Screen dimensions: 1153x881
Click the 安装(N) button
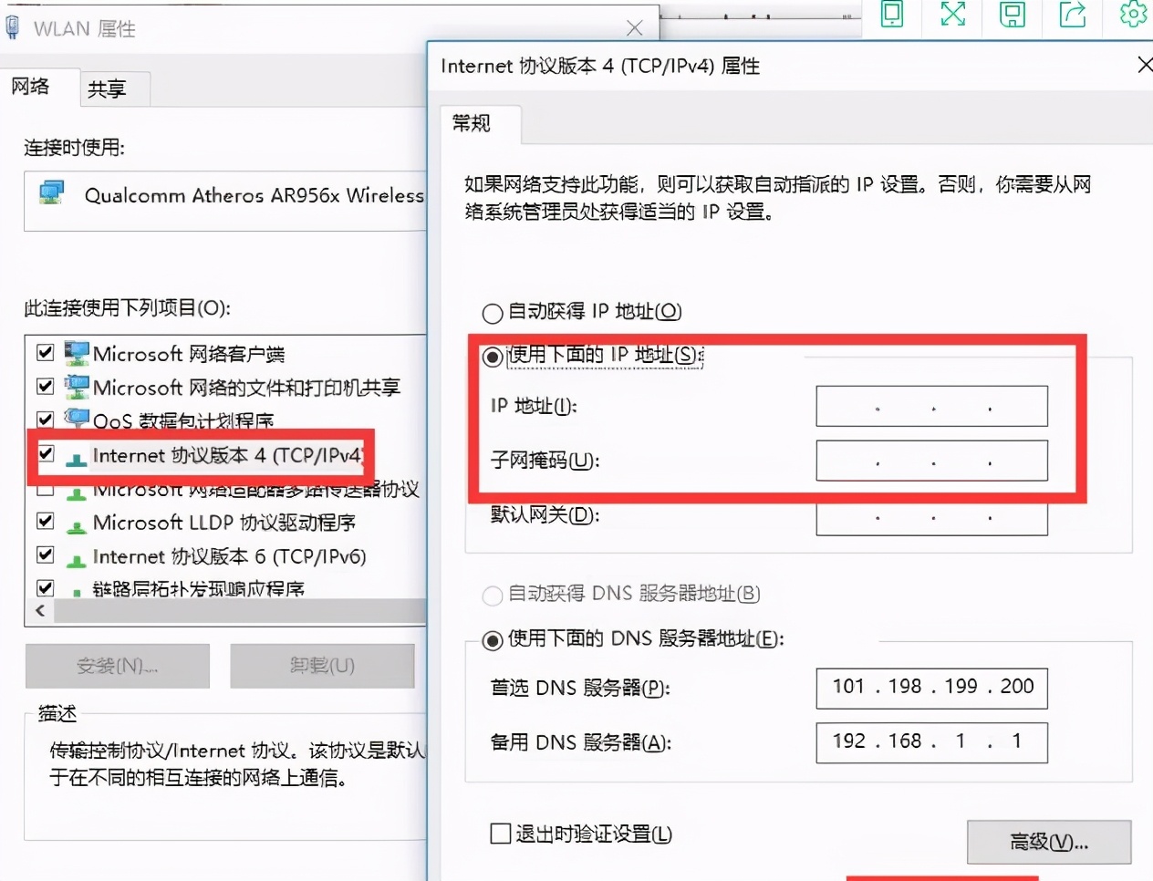click(117, 666)
